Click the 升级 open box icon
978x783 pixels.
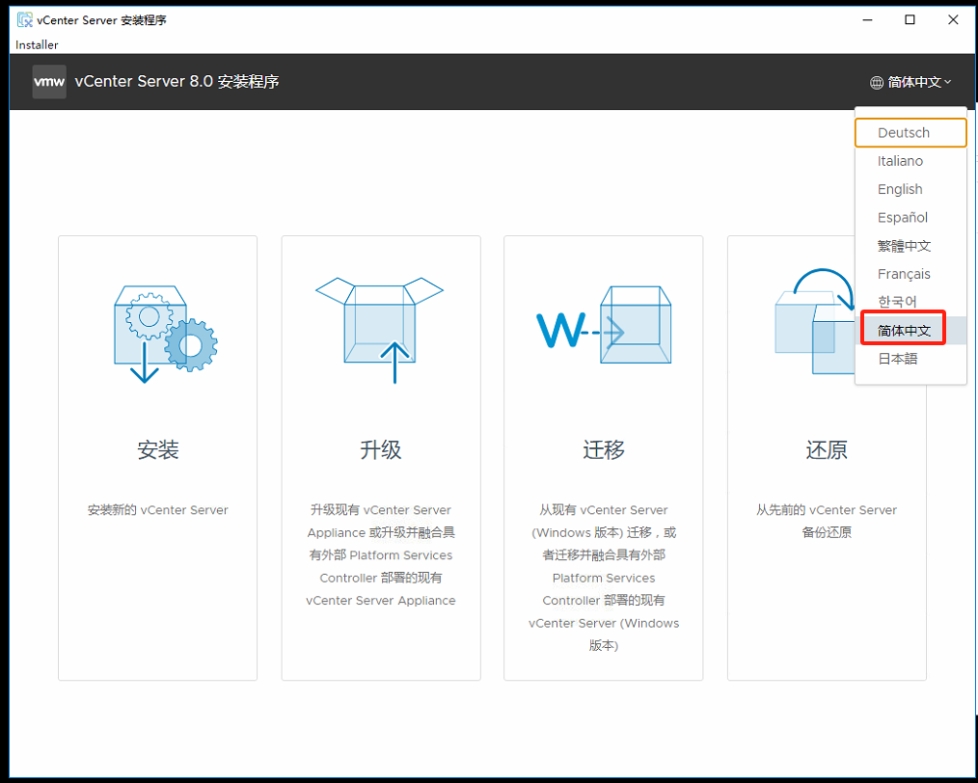380,330
